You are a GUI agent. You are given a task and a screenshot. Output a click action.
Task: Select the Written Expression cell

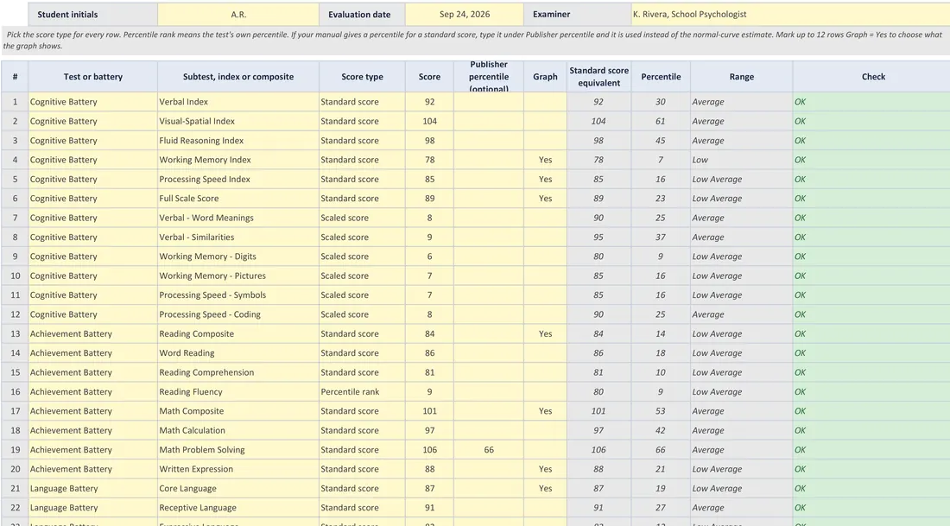238,469
